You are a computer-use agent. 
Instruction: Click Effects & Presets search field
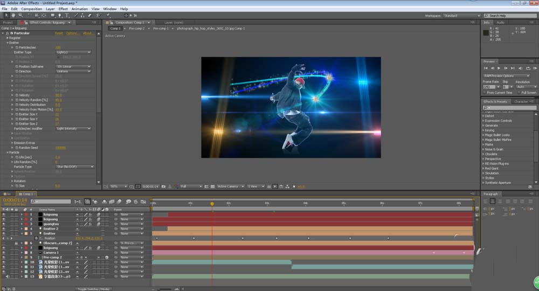click(509, 108)
